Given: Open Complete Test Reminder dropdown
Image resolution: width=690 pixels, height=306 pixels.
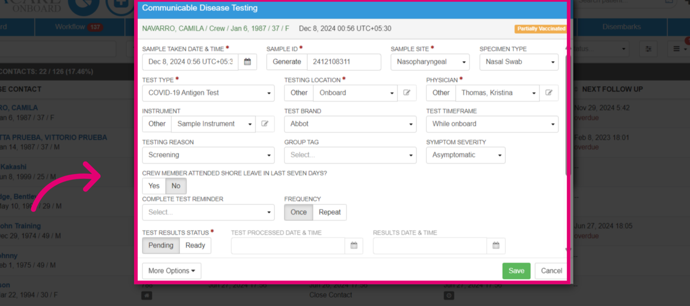Looking at the screenshot, I should point(208,212).
